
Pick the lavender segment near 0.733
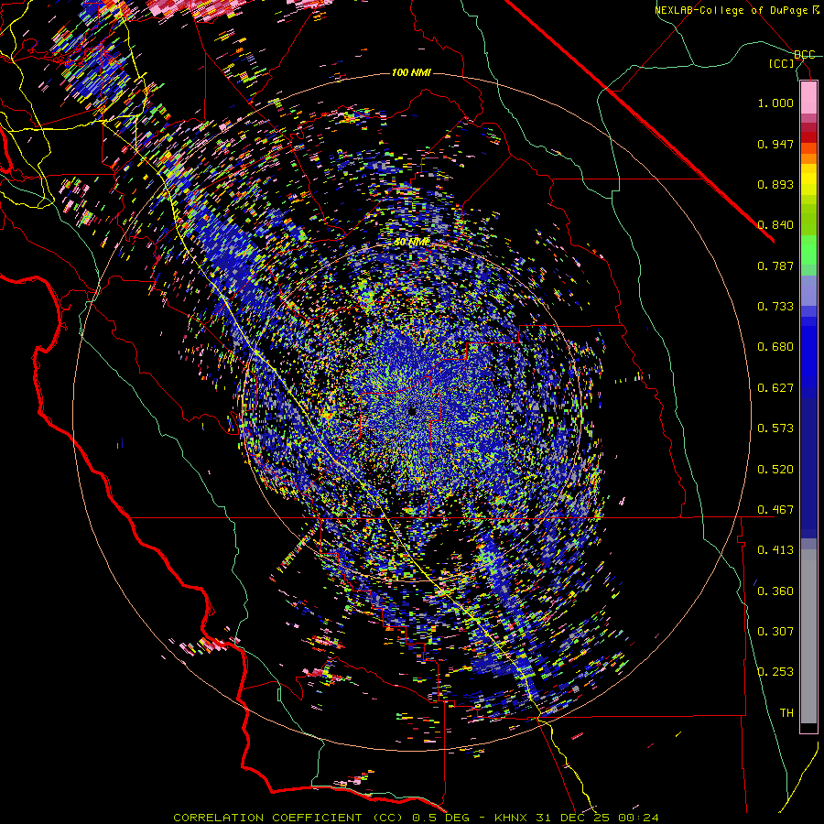pos(808,290)
